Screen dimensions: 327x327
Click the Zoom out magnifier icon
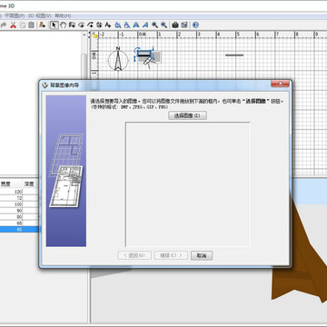coord(163,25)
